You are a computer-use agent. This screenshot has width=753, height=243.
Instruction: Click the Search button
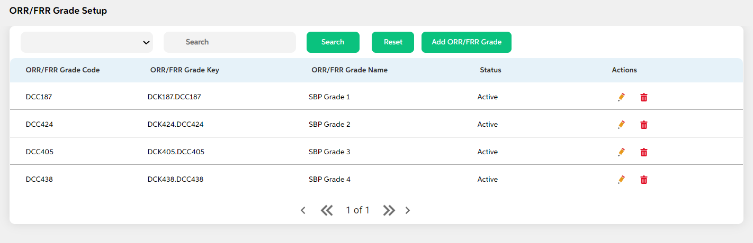pos(333,42)
